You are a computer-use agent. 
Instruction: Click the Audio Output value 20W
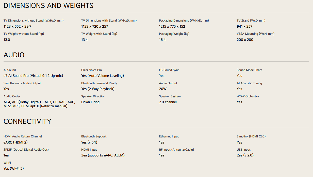click(163, 89)
